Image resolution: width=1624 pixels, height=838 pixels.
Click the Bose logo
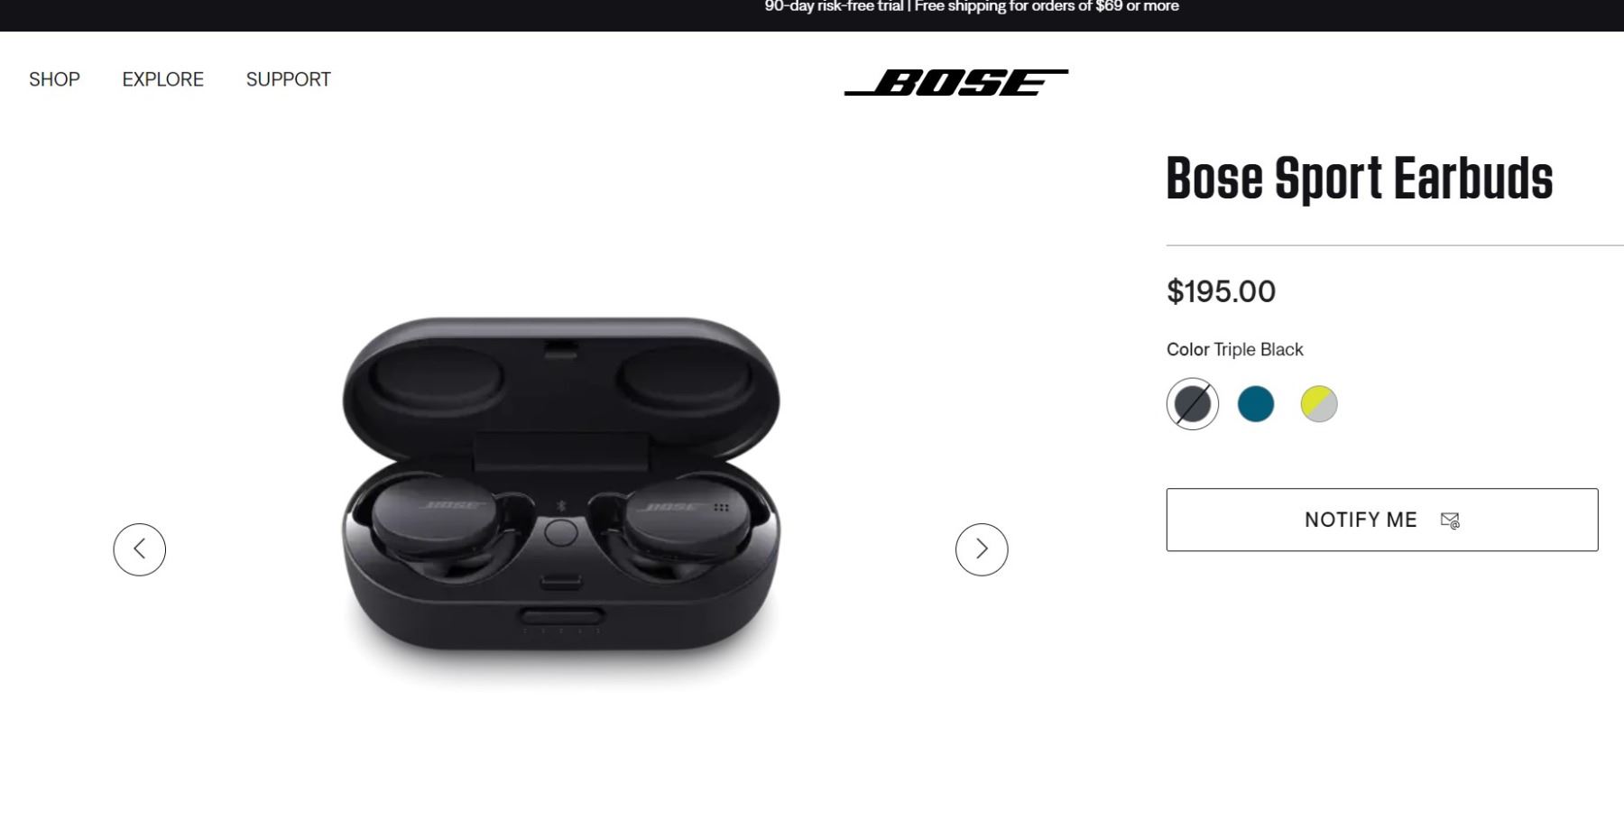pos(956,82)
